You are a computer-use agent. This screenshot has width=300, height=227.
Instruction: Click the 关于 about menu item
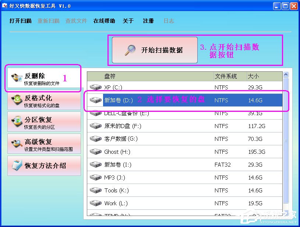tap(128, 21)
